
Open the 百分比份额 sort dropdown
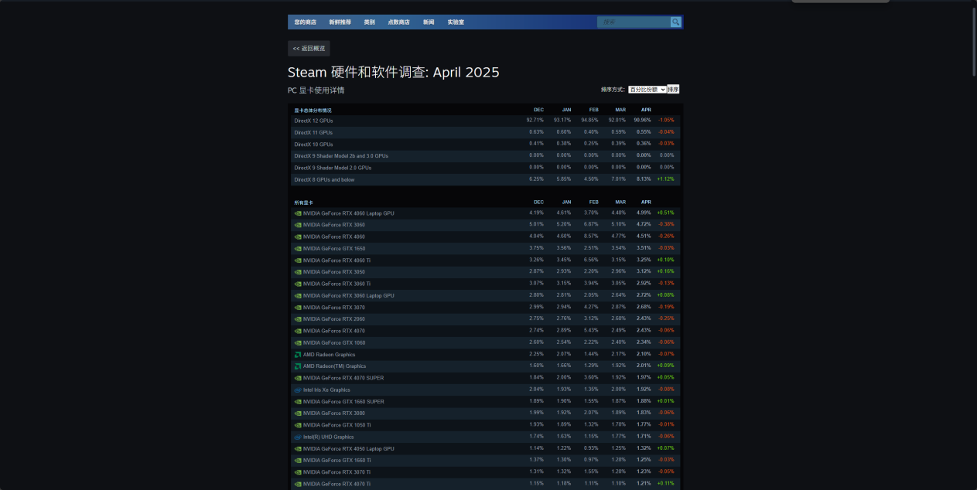[x=647, y=90]
